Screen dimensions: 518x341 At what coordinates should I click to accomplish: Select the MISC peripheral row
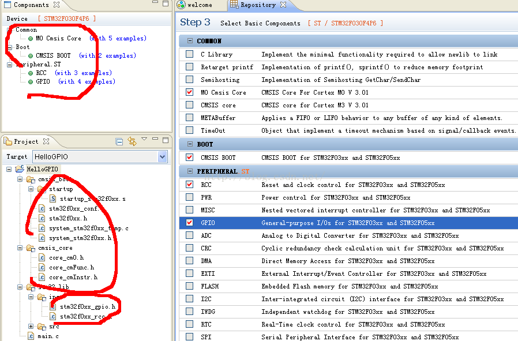point(348,210)
